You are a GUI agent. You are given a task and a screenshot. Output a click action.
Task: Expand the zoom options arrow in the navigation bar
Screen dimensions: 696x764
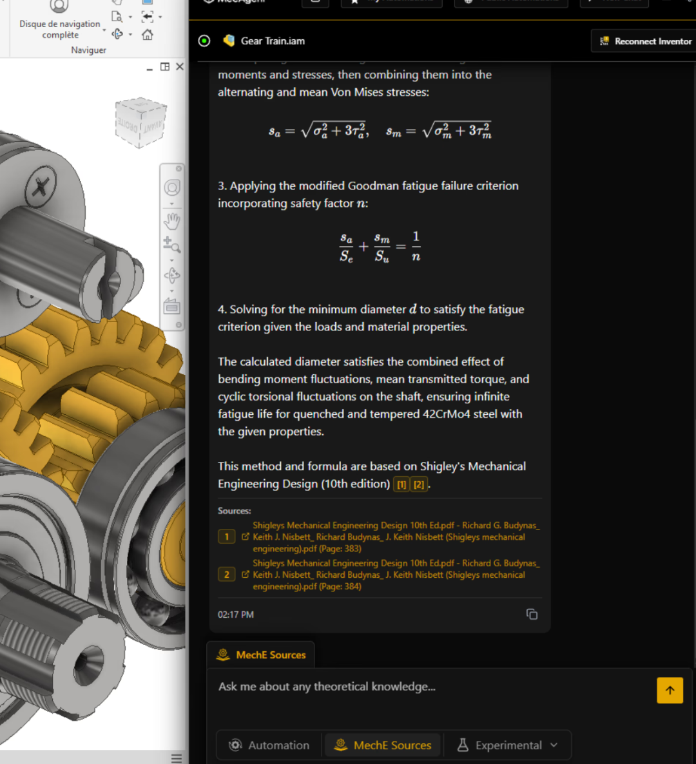pos(171,260)
